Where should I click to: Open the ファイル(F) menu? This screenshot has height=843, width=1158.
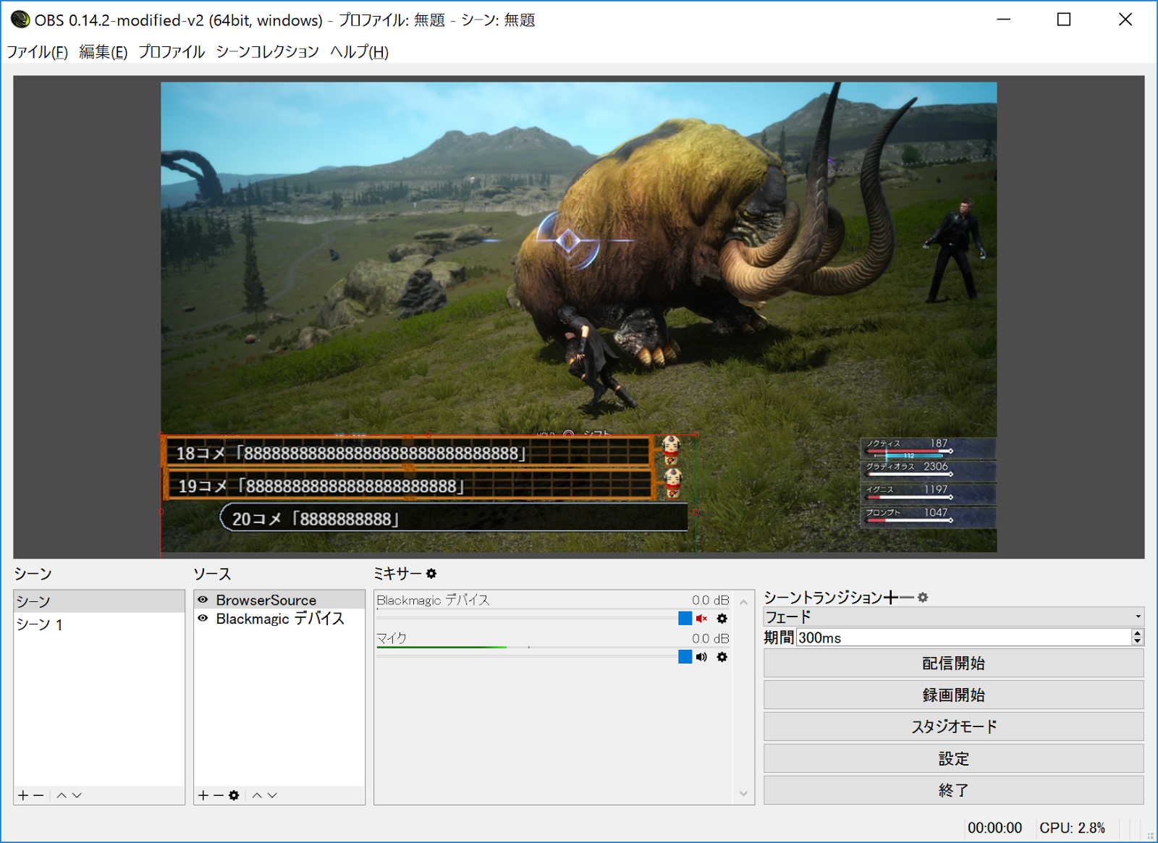(37, 52)
